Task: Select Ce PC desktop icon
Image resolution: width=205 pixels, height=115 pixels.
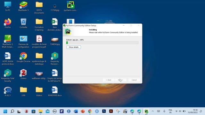Action: (x=8, y=6)
